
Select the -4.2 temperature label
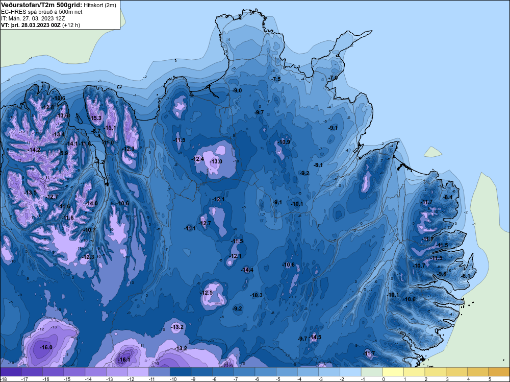(99, 162)
